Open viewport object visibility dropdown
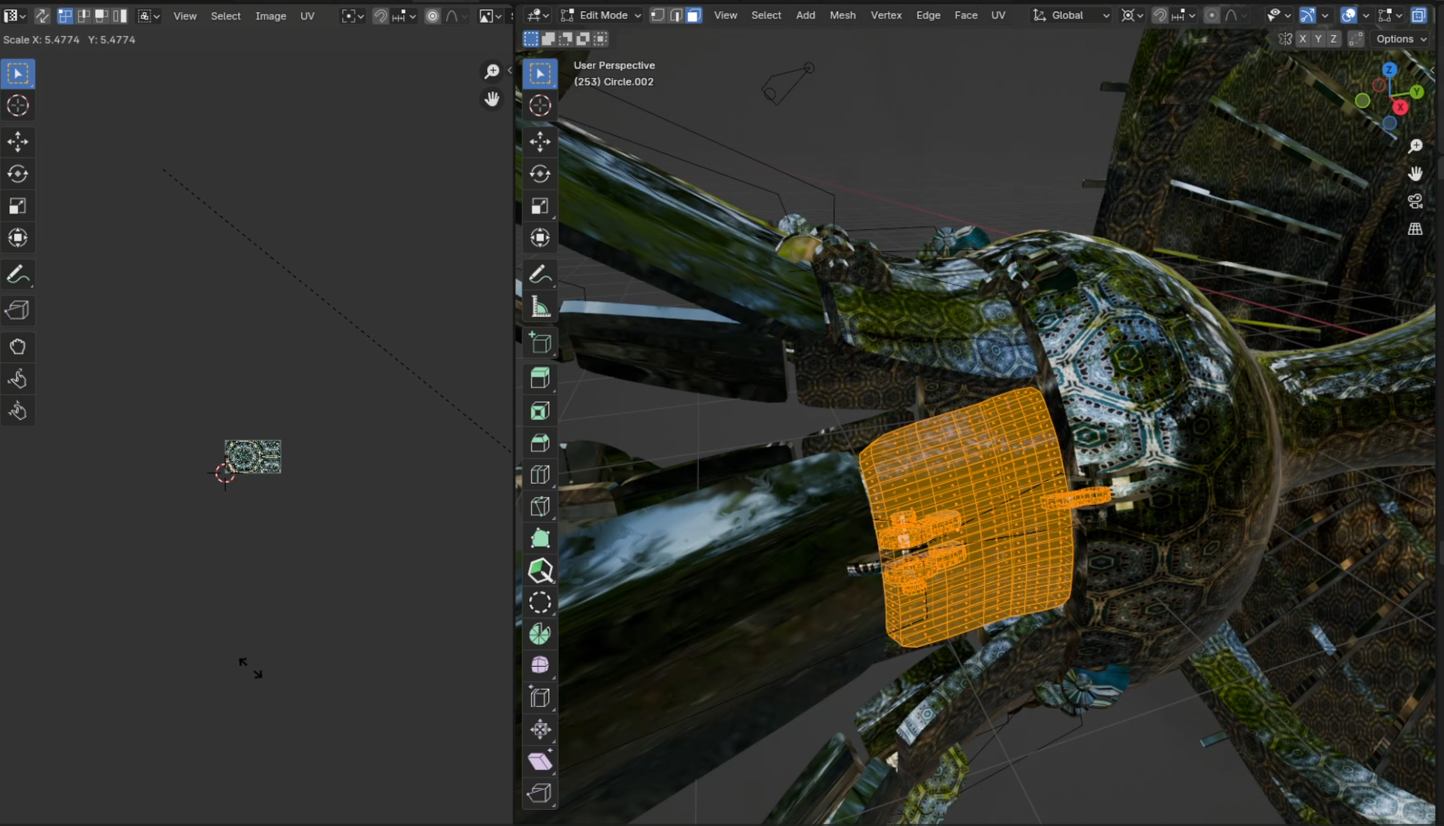 (1277, 15)
